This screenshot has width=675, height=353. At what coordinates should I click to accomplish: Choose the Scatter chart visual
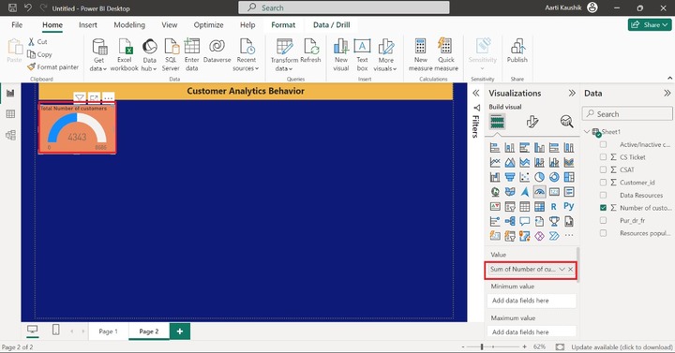[524, 177]
